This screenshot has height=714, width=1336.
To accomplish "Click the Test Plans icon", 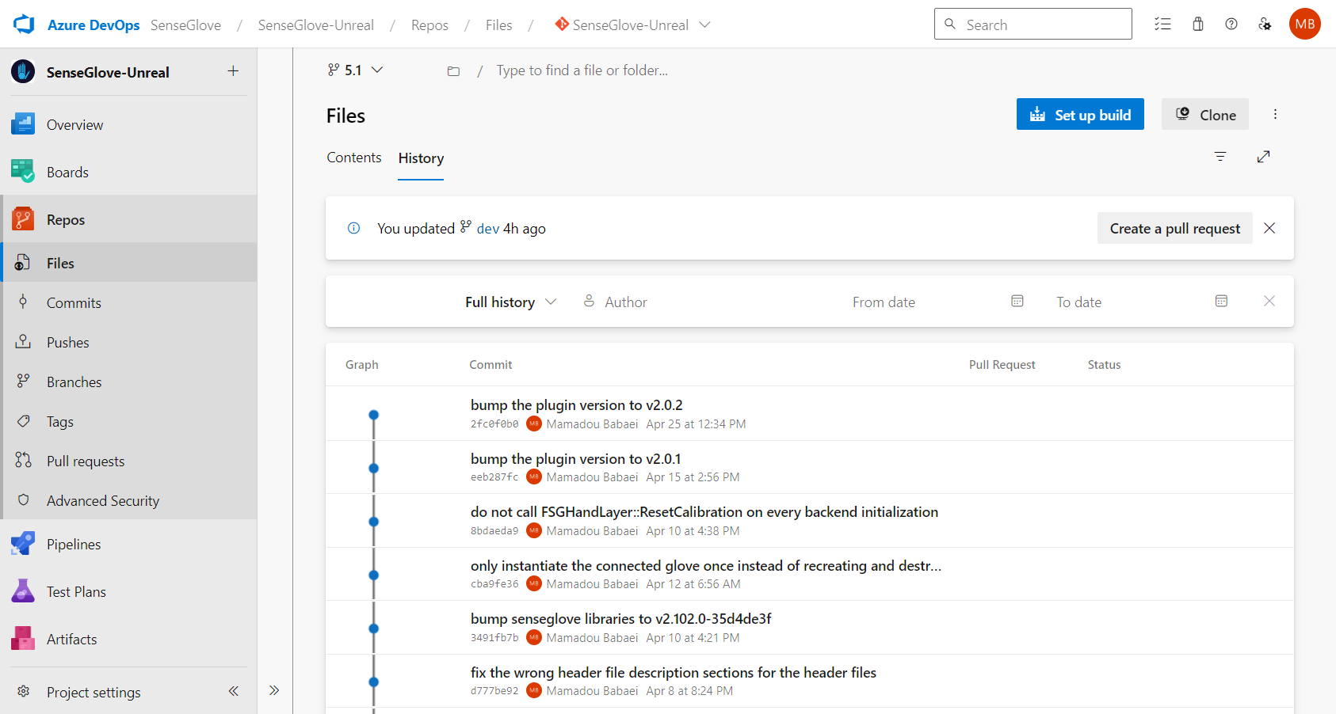I will pos(23,591).
